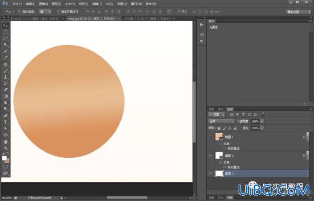Select the Magic Wand selection tool
314x201 pixels.
pos(5,45)
